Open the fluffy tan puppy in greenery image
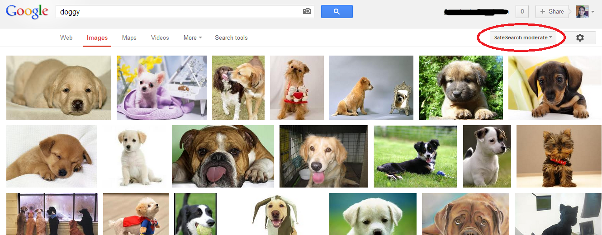This screenshot has width=602, height=235. [x=461, y=88]
